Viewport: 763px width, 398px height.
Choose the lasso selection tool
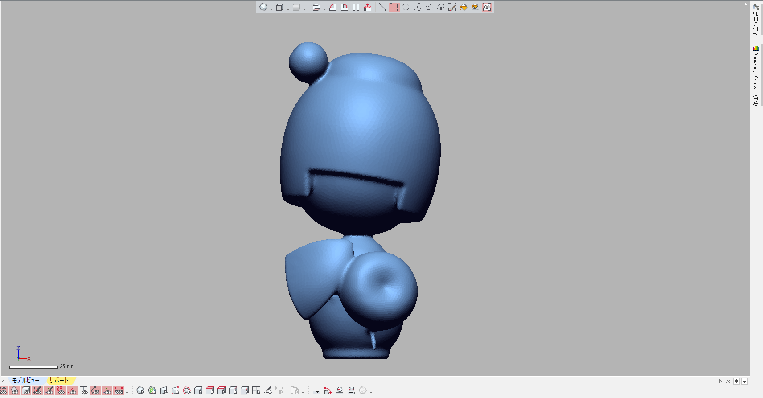coord(429,7)
